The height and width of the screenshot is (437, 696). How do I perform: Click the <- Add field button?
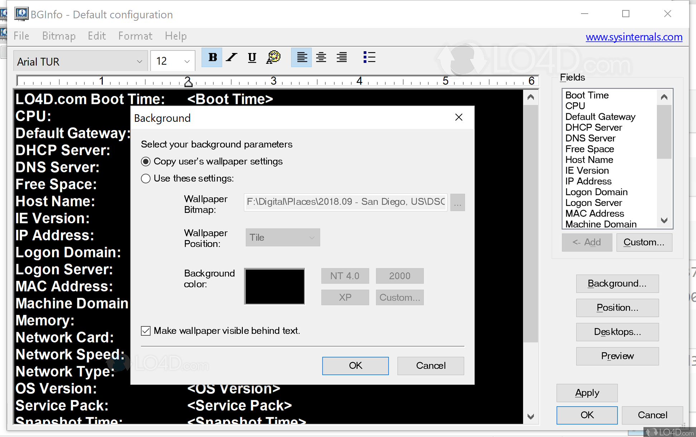pyautogui.click(x=587, y=242)
